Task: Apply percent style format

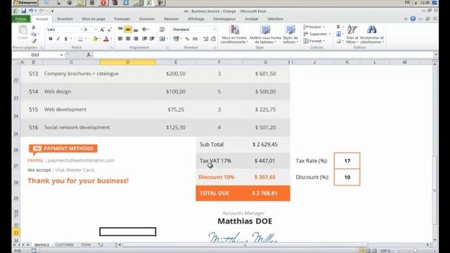Action: pyautogui.click(x=187, y=39)
